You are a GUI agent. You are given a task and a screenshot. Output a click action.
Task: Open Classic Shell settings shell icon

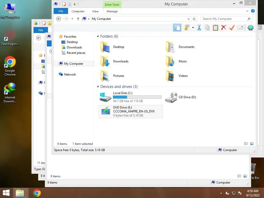tap(251, 28)
